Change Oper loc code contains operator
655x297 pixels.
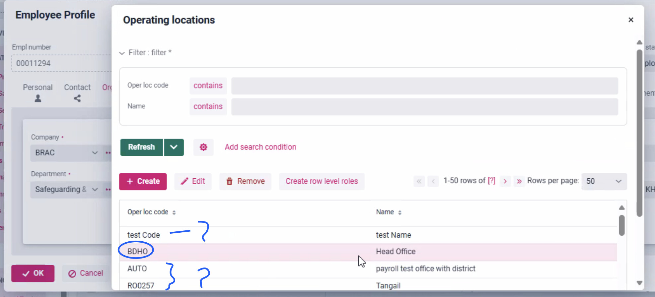[x=208, y=86]
